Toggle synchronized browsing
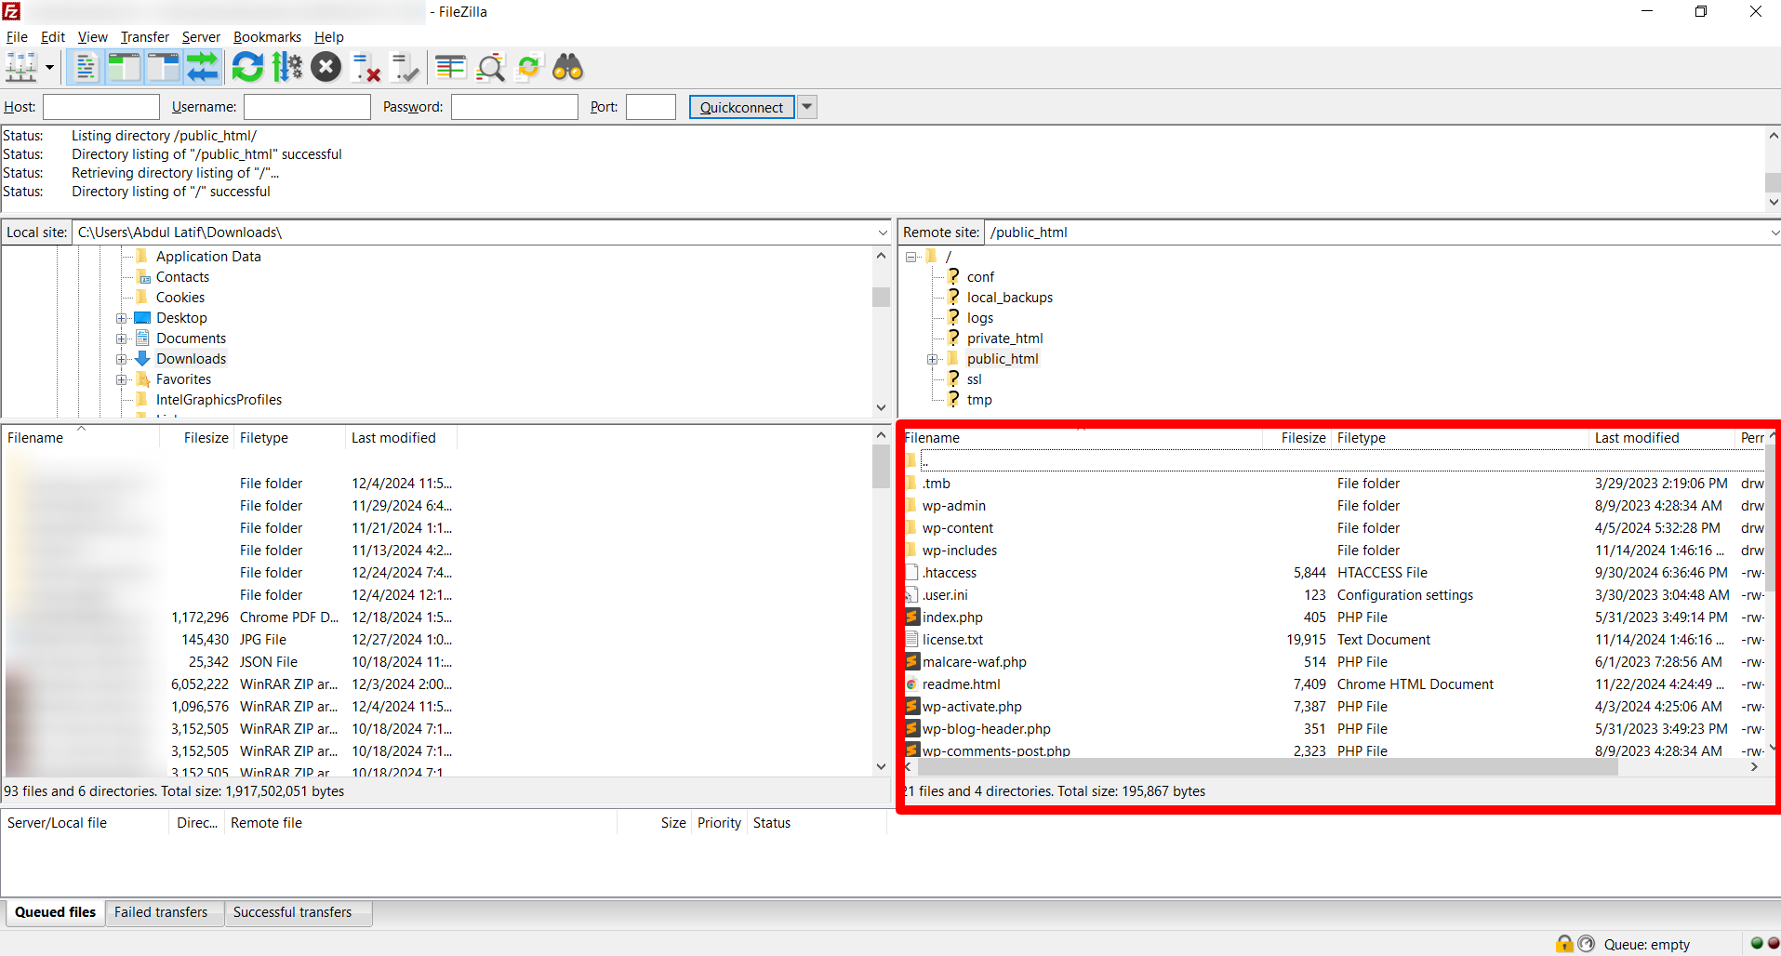Screen dimensions: 1781x956 (528, 67)
